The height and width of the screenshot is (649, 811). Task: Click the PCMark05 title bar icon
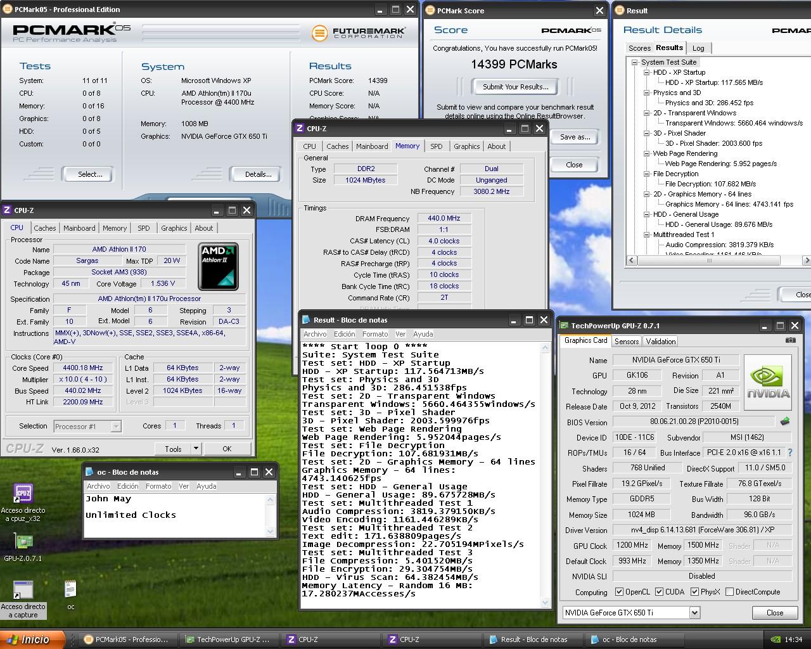tap(6, 10)
